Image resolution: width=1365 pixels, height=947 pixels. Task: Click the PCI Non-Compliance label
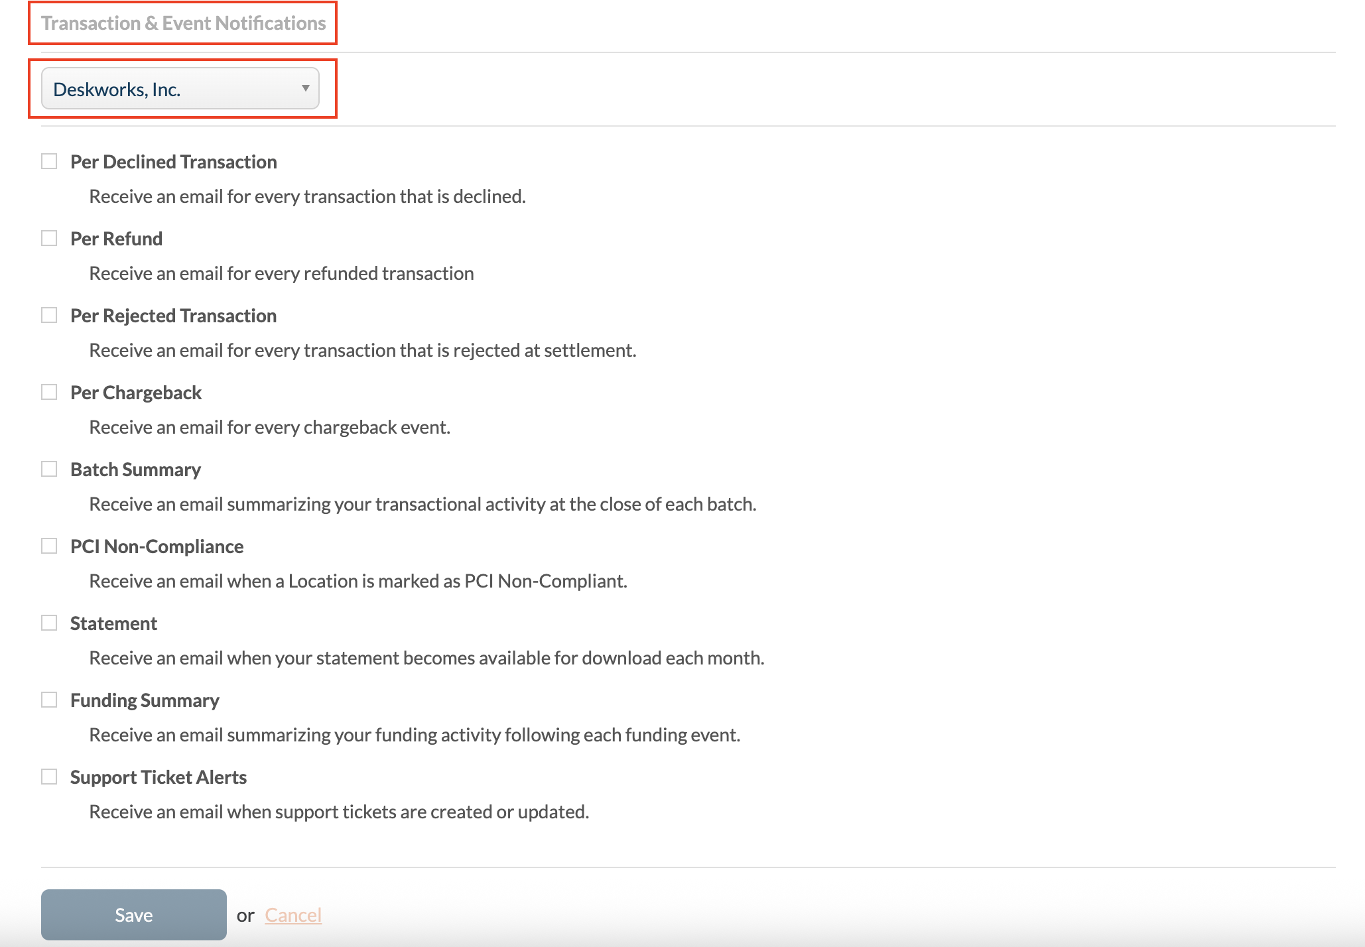pos(157,546)
